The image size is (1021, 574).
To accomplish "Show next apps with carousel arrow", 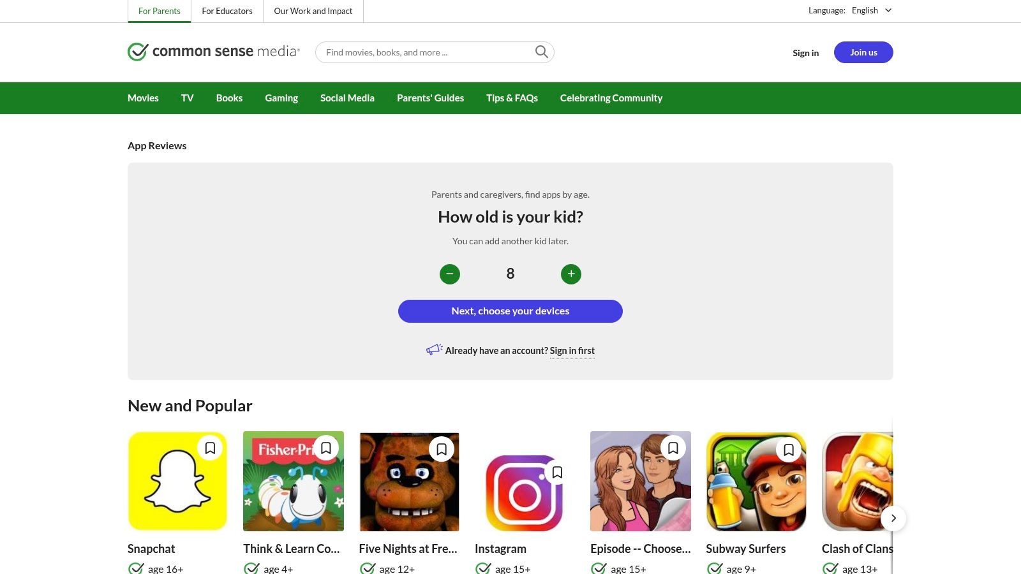I will (893, 518).
